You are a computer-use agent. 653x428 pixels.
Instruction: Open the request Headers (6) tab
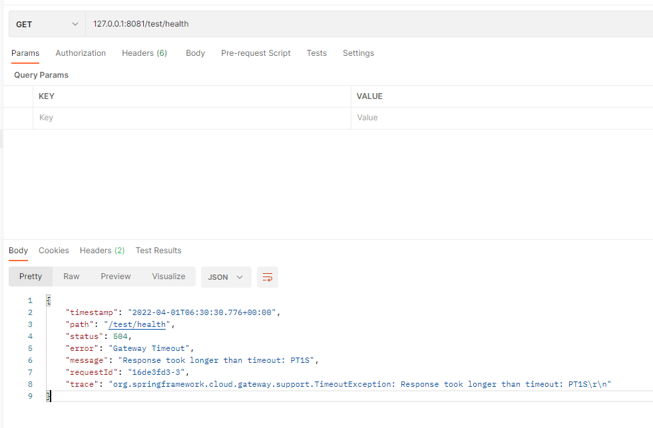(144, 53)
